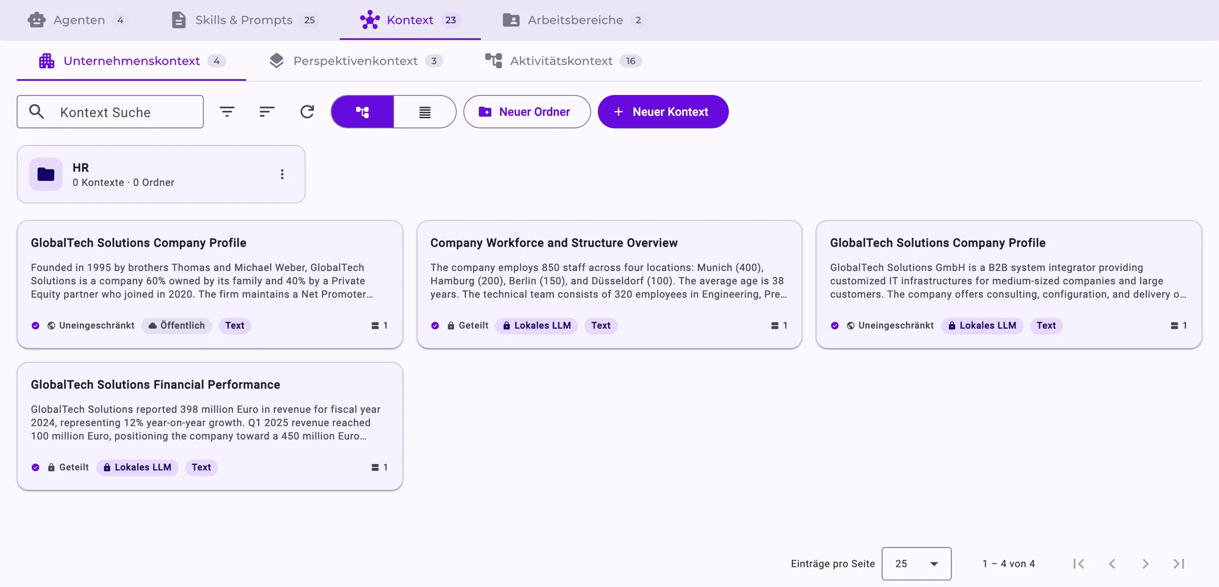Click version count icon on Workforce card

pyautogui.click(x=775, y=326)
